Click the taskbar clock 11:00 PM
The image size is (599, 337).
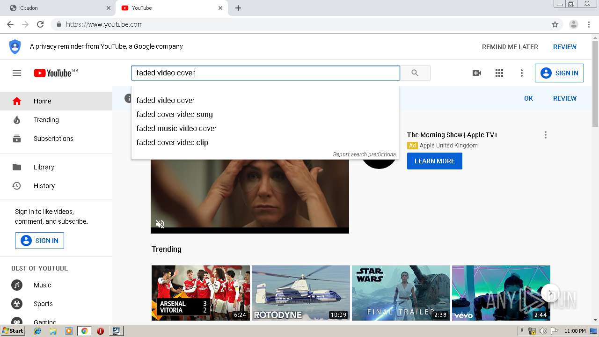575,331
